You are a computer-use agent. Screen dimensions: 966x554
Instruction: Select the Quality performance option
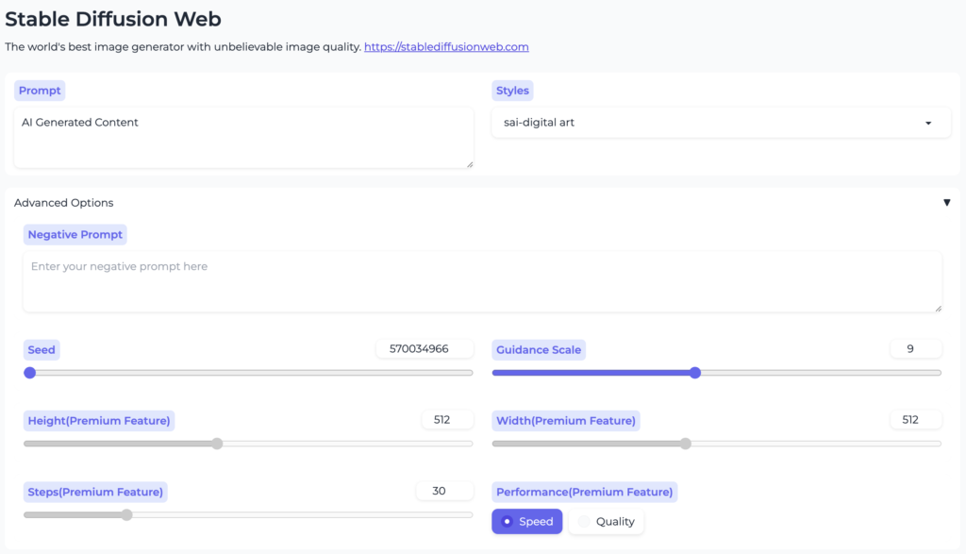(x=607, y=521)
